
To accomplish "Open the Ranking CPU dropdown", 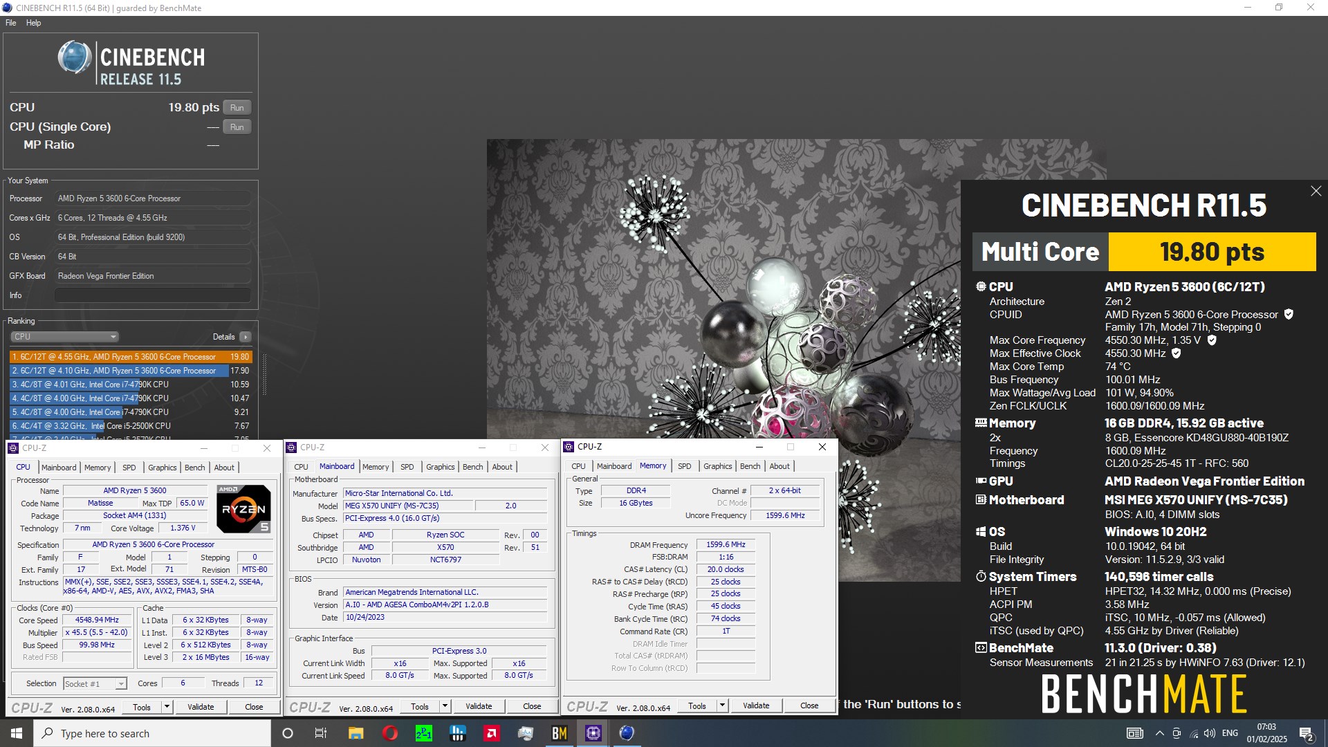I will (x=65, y=337).
